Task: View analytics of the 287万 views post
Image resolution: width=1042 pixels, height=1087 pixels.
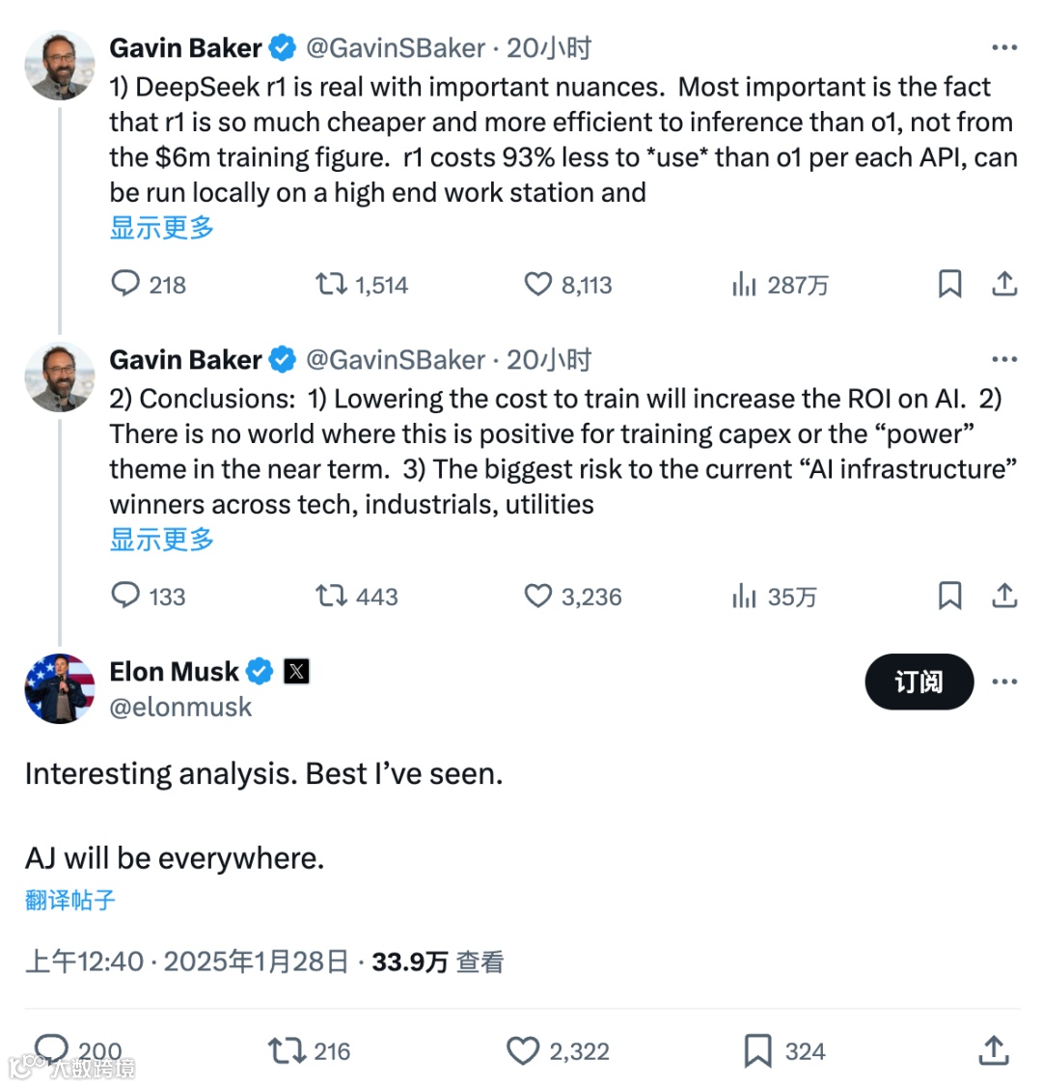Action: pyautogui.click(x=744, y=284)
